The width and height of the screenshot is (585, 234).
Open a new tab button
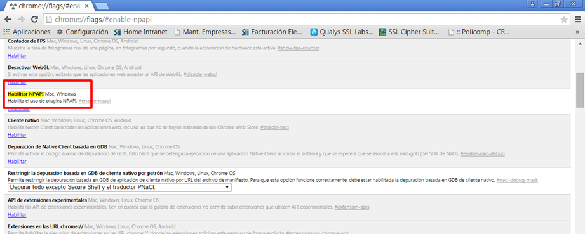point(102,5)
